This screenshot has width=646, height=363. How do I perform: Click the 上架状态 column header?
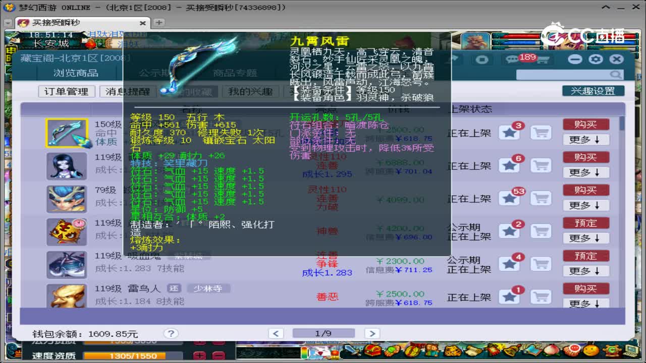click(x=470, y=109)
